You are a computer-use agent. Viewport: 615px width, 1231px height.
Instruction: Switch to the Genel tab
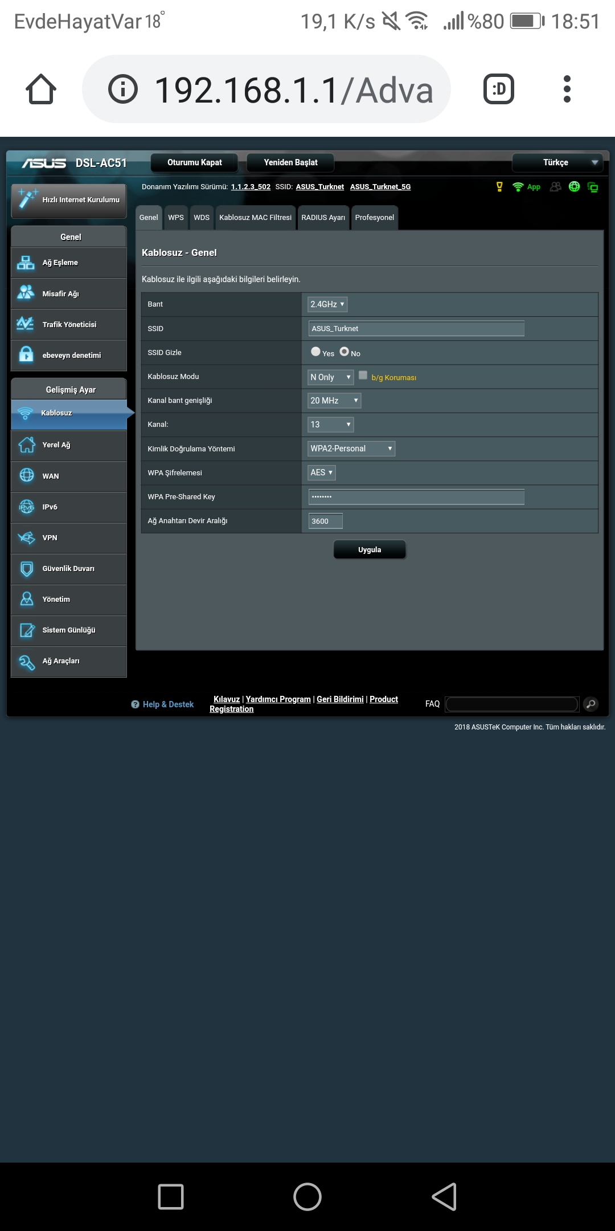(149, 218)
